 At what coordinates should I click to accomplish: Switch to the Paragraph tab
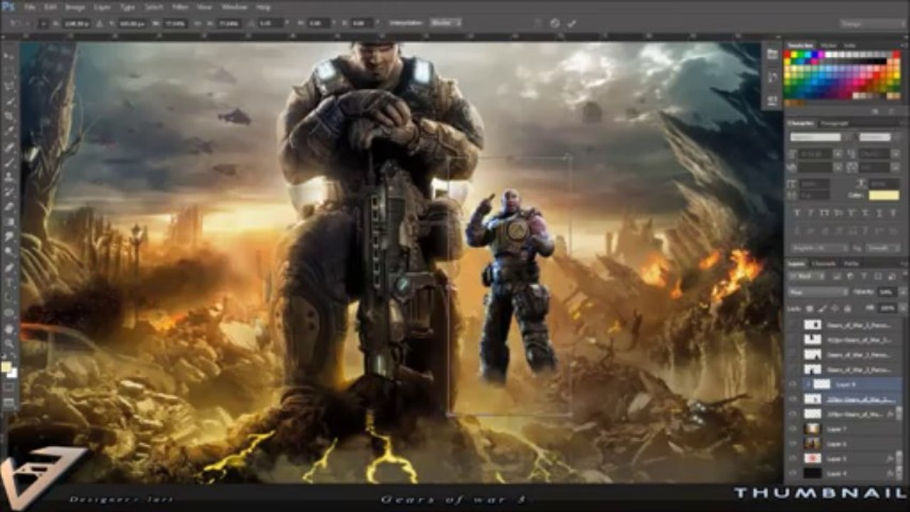(835, 123)
